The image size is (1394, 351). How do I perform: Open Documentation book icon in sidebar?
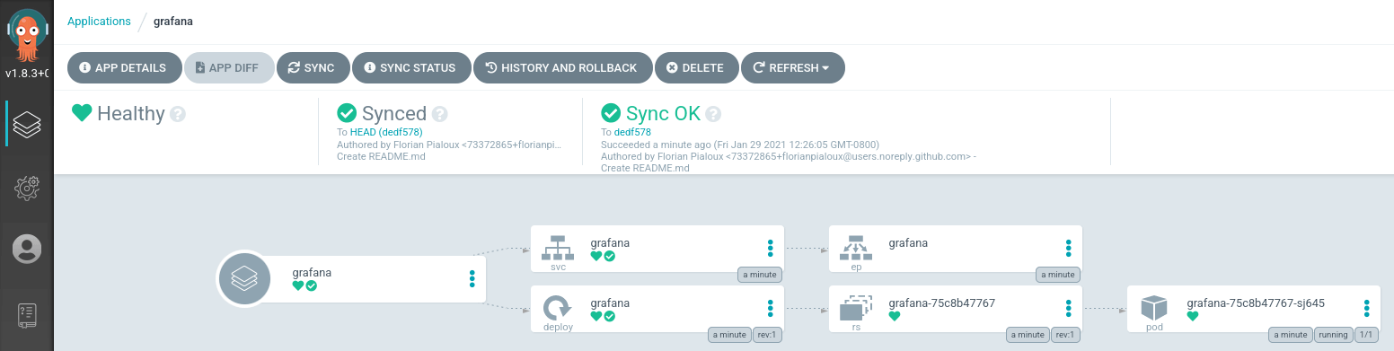27,315
